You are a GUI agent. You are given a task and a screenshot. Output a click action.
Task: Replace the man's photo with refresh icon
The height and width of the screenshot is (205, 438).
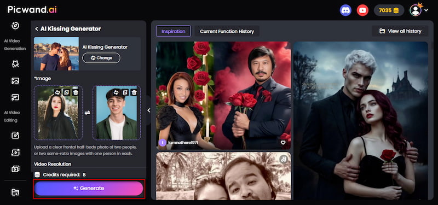116,92
